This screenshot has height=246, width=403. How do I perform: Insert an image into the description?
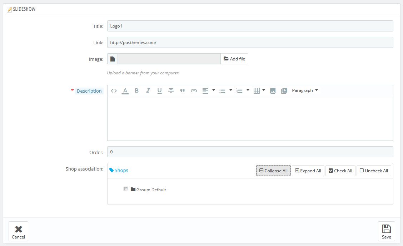click(273, 91)
